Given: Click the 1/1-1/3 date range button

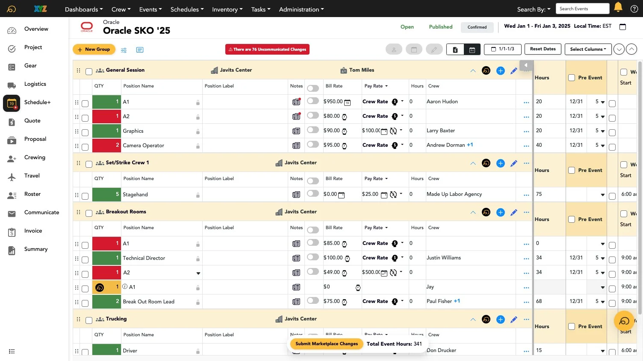Looking at the screenshot, I should coord(502,49).
